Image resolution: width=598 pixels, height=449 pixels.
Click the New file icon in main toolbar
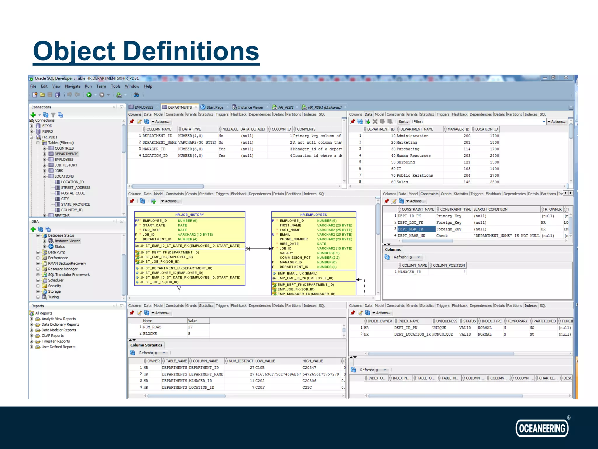click(x=35, y=95)
